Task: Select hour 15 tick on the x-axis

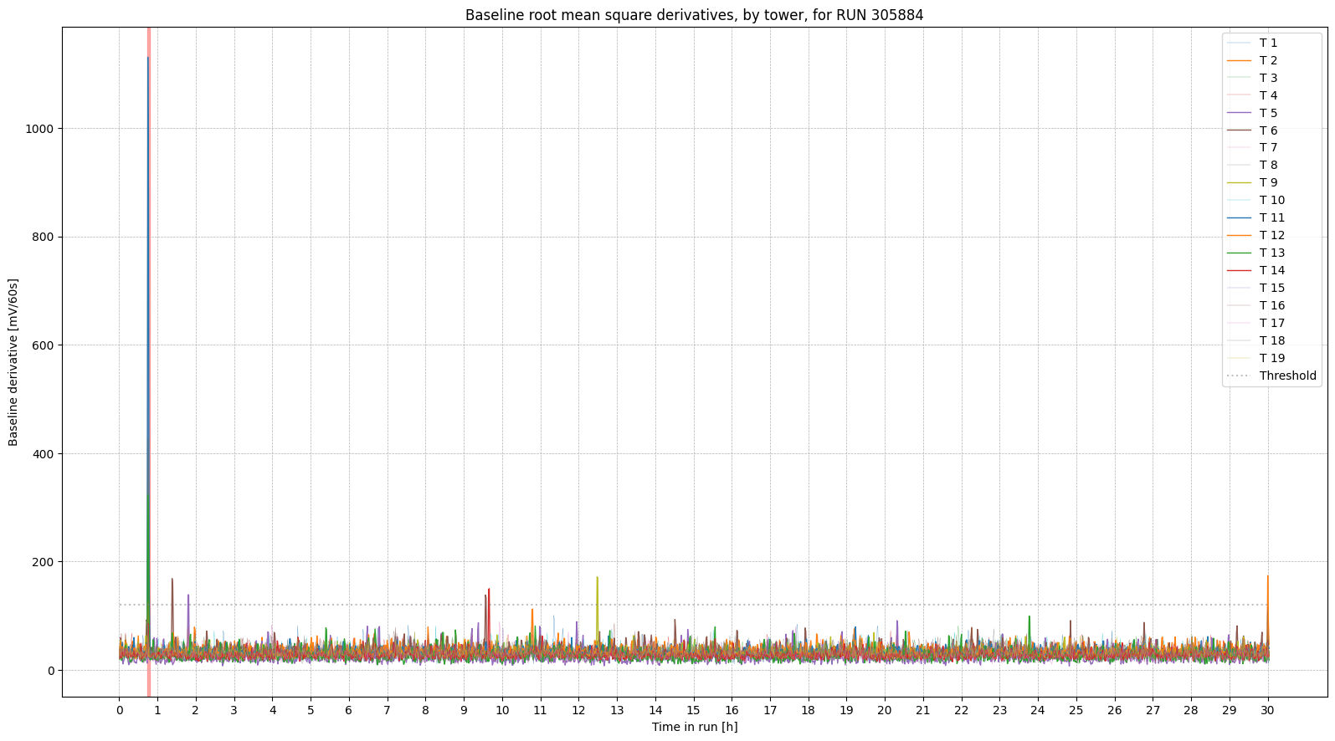Action: [x=693, y=710]
